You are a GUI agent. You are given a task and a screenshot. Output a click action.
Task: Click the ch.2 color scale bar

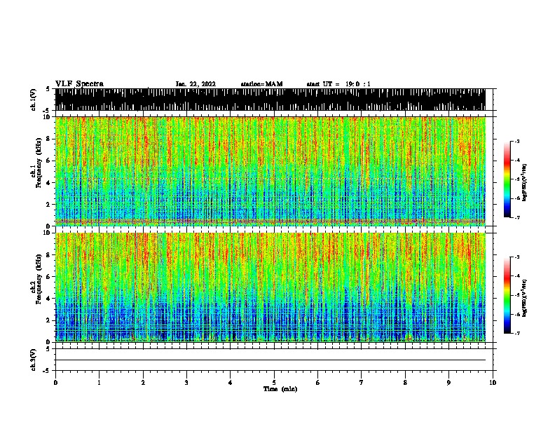click(x=507, y=295)
